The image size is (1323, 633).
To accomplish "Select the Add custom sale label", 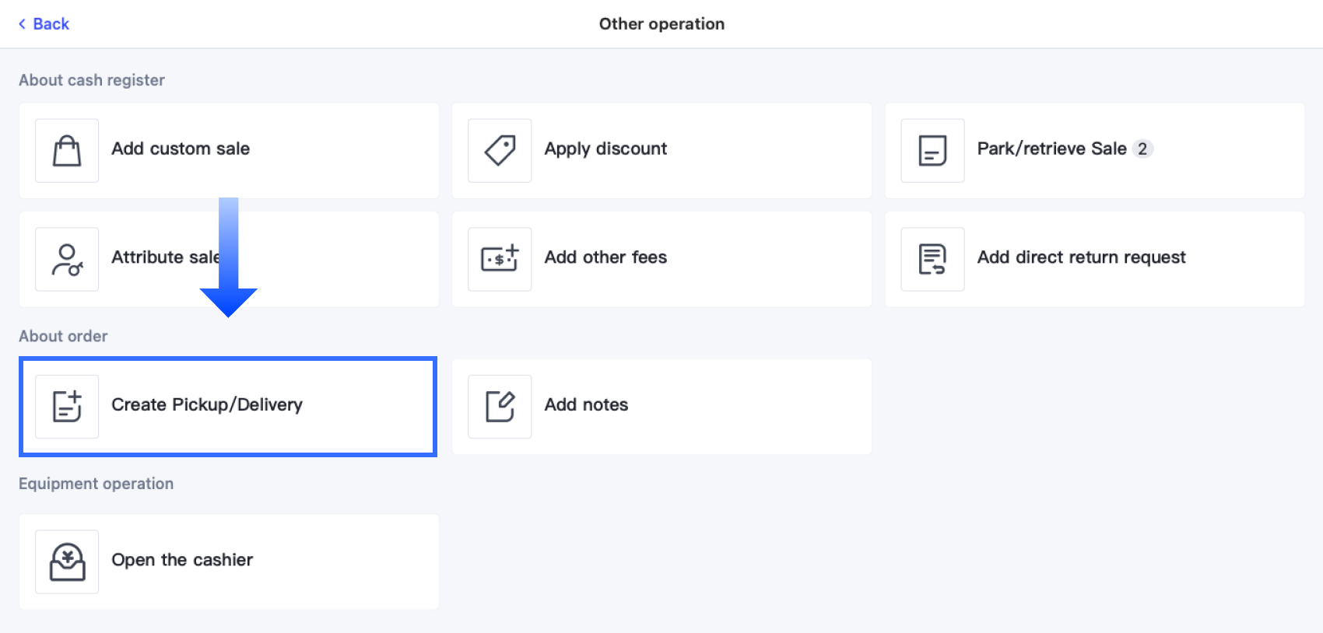I will point(181,149).
